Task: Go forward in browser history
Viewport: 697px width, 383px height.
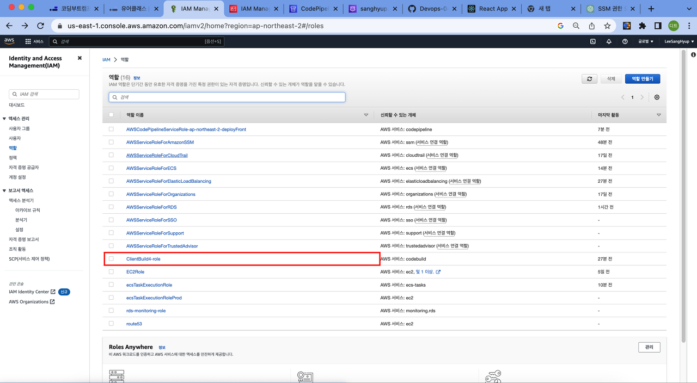Action: point(25,26)
